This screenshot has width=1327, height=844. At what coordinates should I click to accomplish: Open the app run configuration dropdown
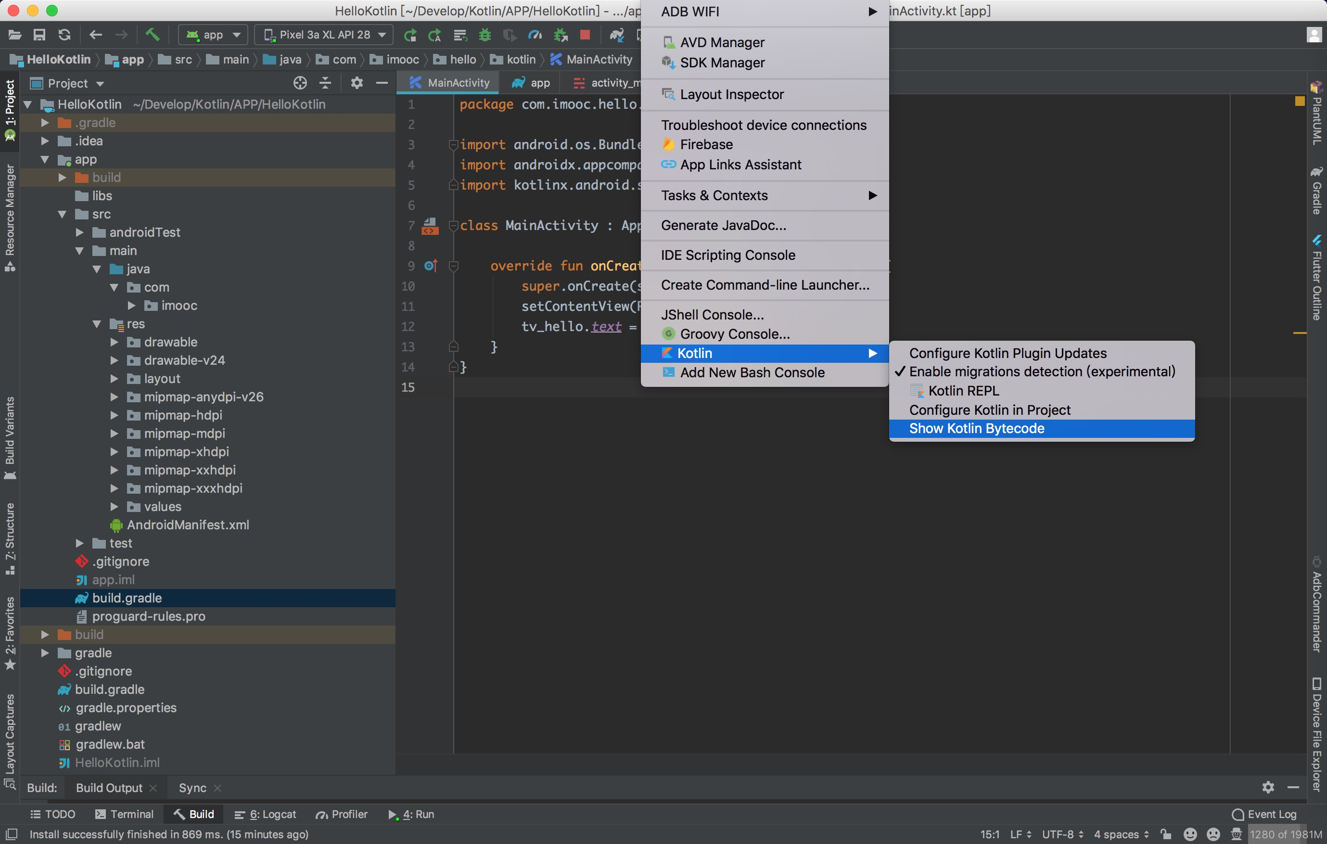coord(213,35)
